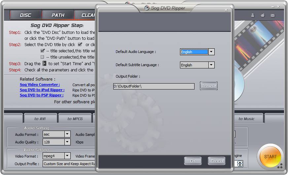The width and height of the screenshot is (288, 175).
Task: Click the 'Kbps' unit label
Action: (80, 142)
